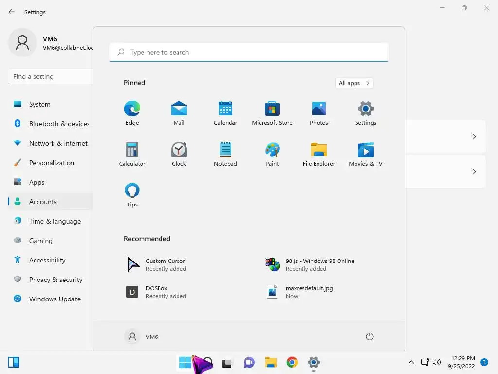The image size is (498, 374).
Task: Launch Calculator from Pinned
Action: click(132, 154)
